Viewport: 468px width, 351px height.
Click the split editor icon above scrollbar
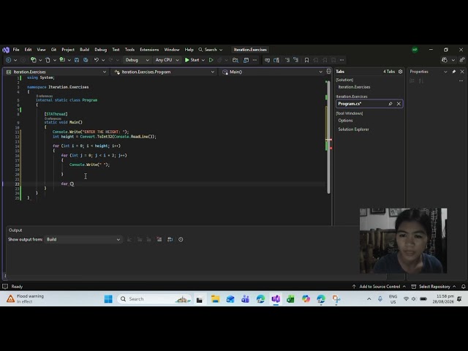coord(328,71)
